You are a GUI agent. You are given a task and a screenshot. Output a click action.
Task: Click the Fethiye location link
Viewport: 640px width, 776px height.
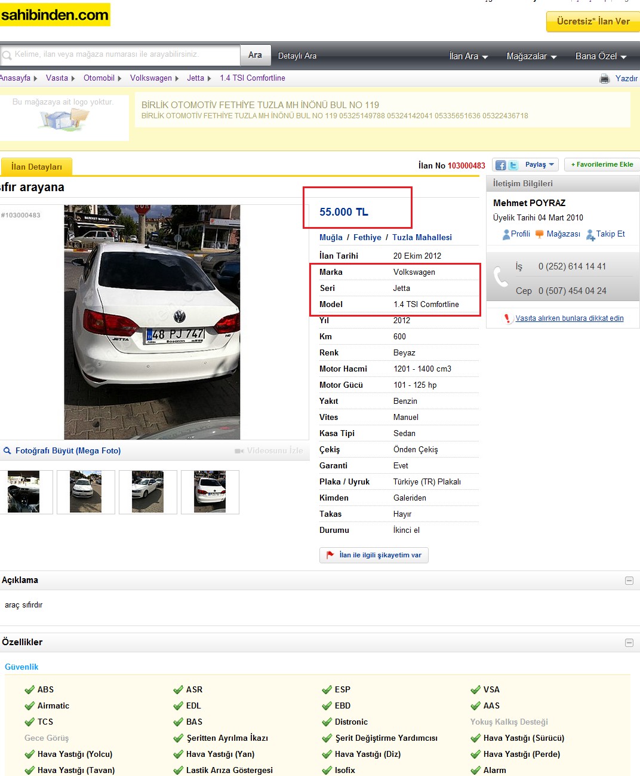click(x=367, y=238)
